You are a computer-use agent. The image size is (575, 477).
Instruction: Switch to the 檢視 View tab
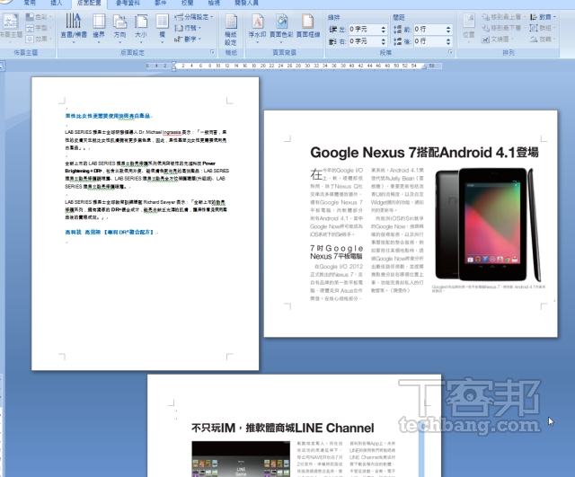[214, 3]
